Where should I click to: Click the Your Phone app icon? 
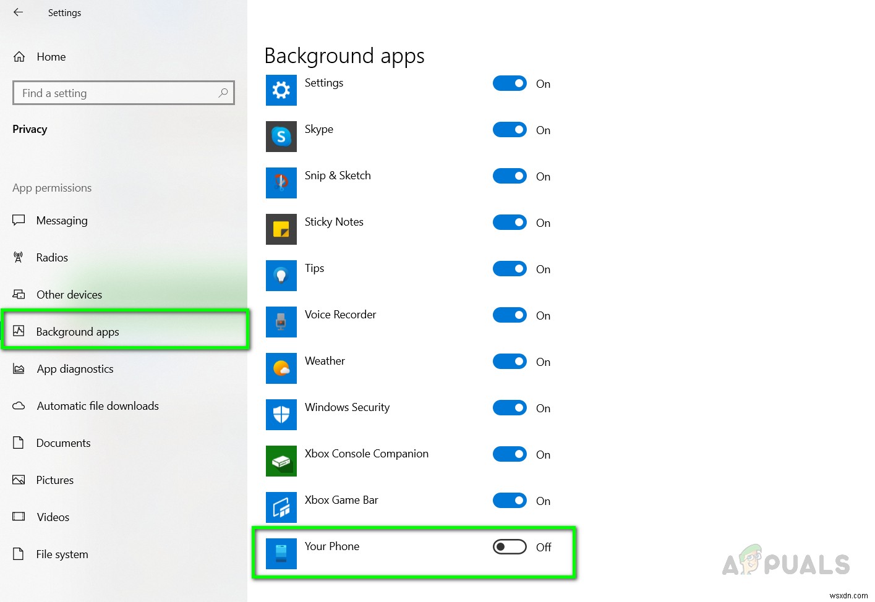point(281,554)
